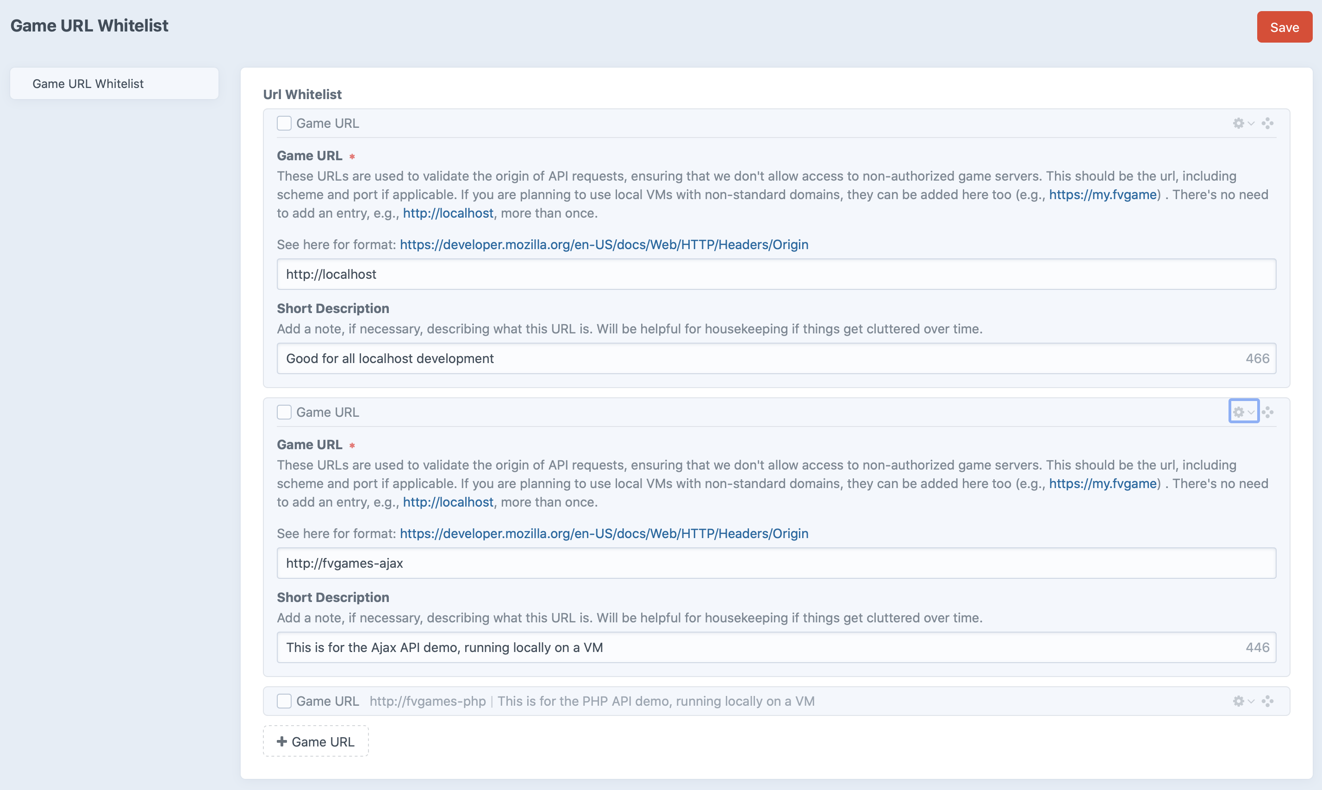Open the MDN Origin headers documentation link
The width and height of the screenshot is (1322, 790).
pos(603,245)
